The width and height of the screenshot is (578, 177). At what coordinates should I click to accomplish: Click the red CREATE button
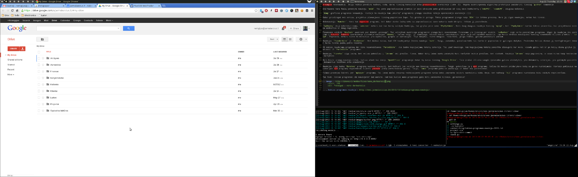[x=14, y=48]
